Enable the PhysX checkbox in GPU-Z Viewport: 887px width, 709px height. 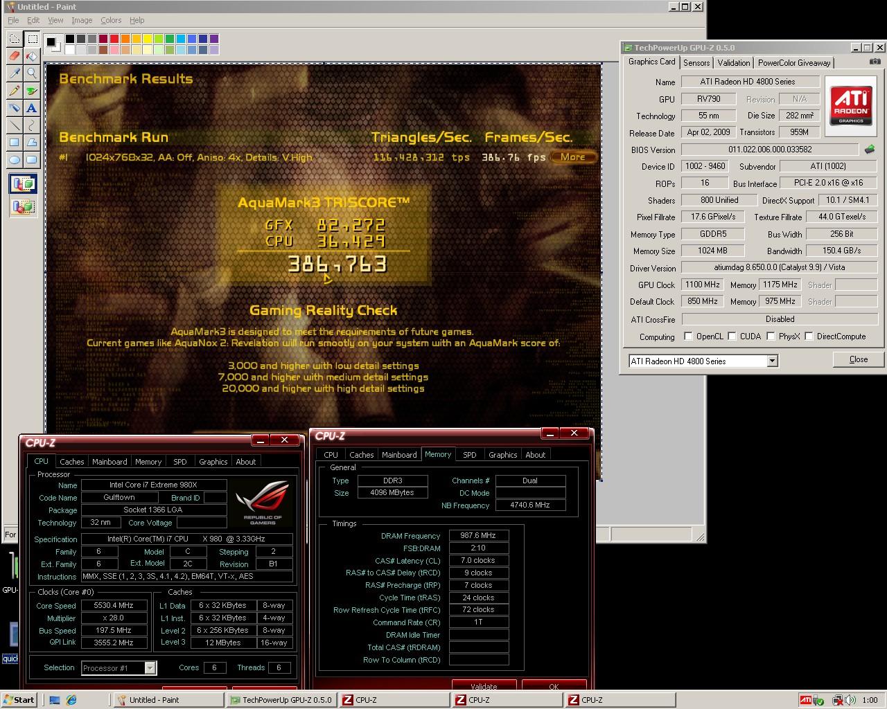(x=771, y=336)
